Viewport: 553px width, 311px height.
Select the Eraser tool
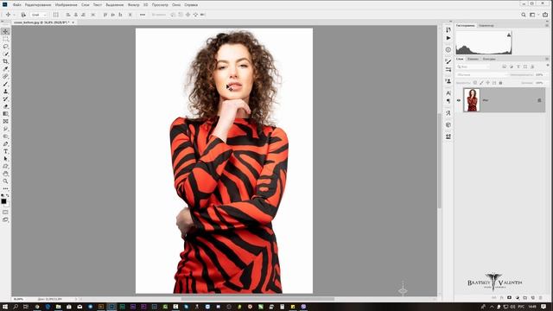point(5,106)
